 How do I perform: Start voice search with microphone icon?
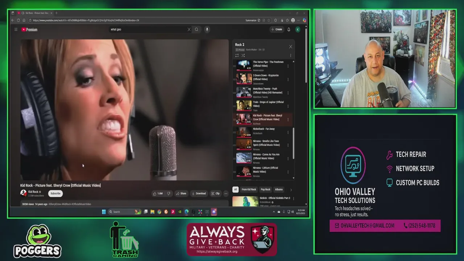[x=207, y=29]
